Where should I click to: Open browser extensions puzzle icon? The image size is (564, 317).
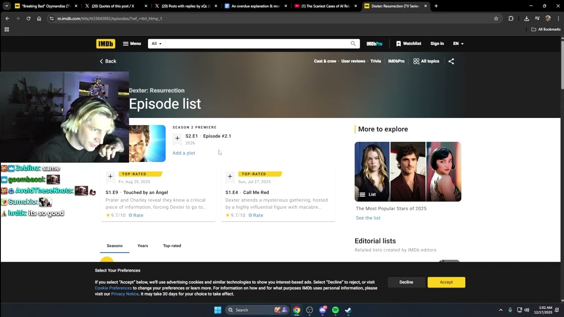(511, 18)
